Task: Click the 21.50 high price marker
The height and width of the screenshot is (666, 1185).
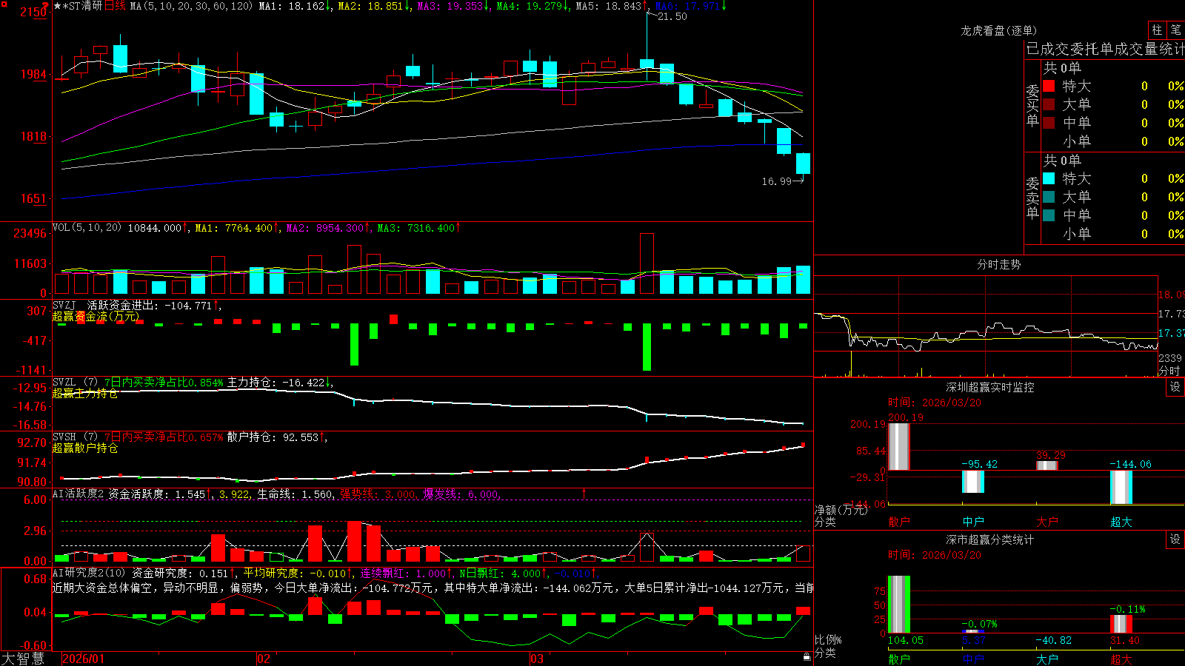Action: point(672,16)
